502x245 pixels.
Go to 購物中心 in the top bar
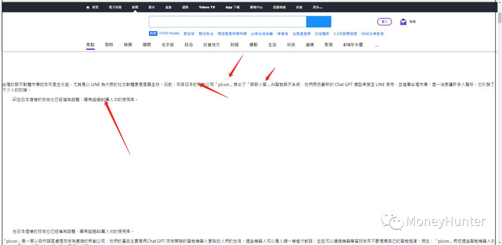coord(257,7)
